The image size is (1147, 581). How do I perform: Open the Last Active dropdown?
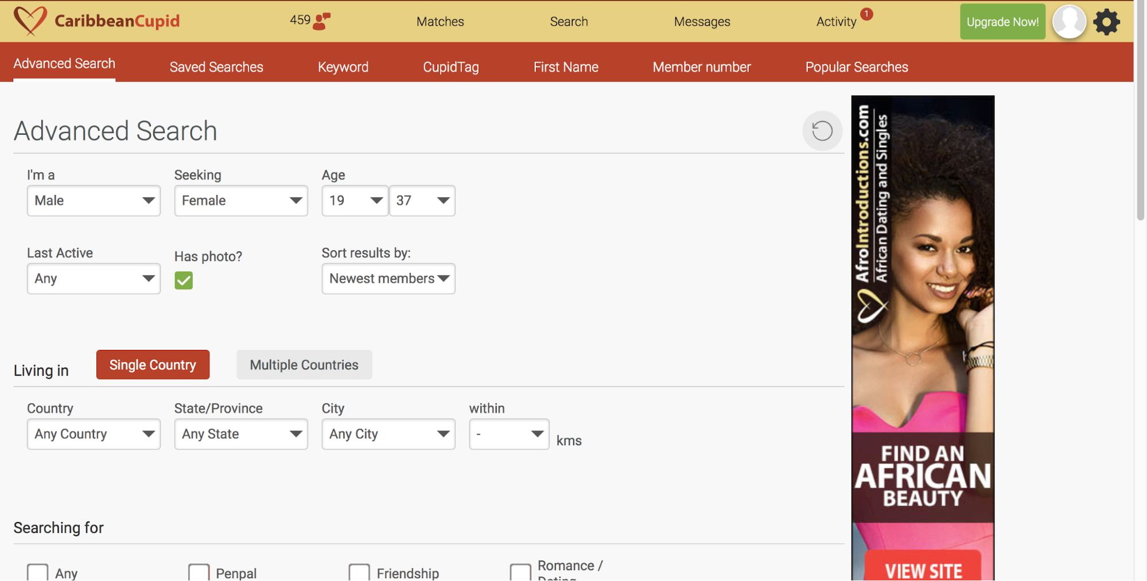click(94, 279)
